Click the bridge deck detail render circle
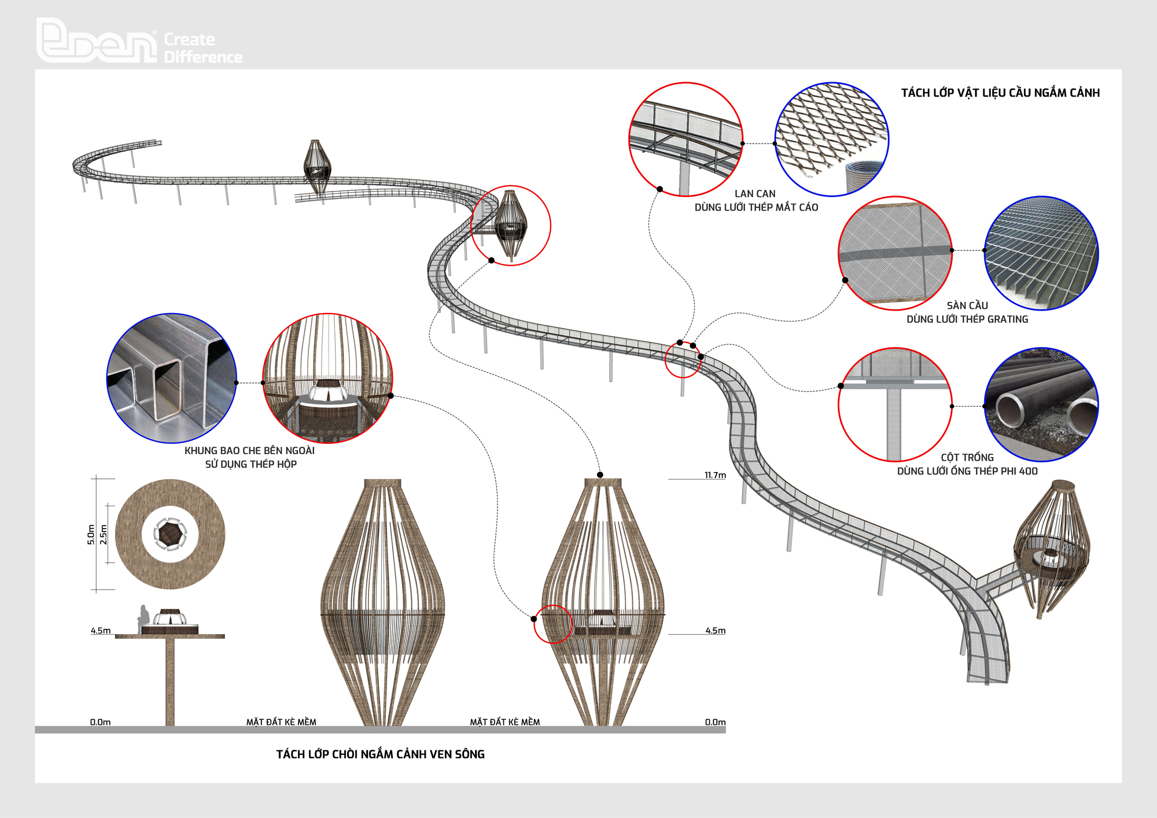1157x818 pixels. [896, 253]
